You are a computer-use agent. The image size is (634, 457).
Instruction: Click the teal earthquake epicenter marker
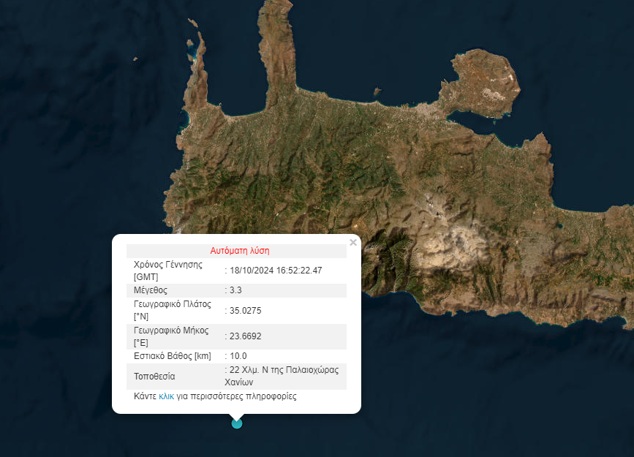coord(236,423)
